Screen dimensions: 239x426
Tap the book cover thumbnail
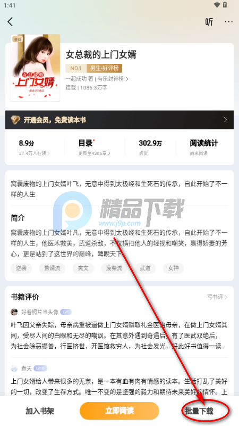36,68
